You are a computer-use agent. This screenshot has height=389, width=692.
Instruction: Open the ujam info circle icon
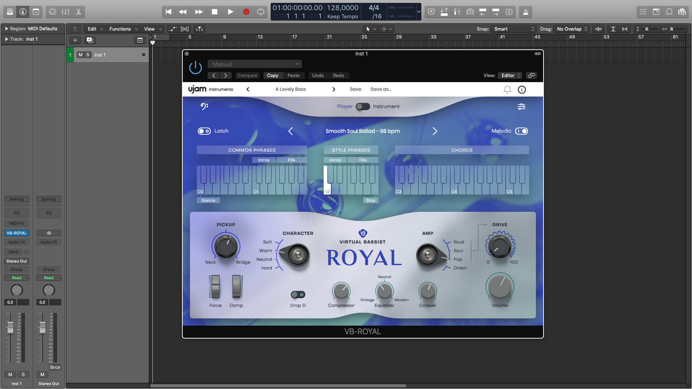point(522,89)
